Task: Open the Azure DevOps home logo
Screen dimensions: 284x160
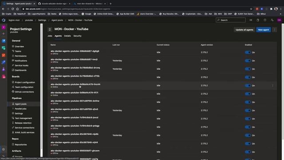Action: point(4,20)
